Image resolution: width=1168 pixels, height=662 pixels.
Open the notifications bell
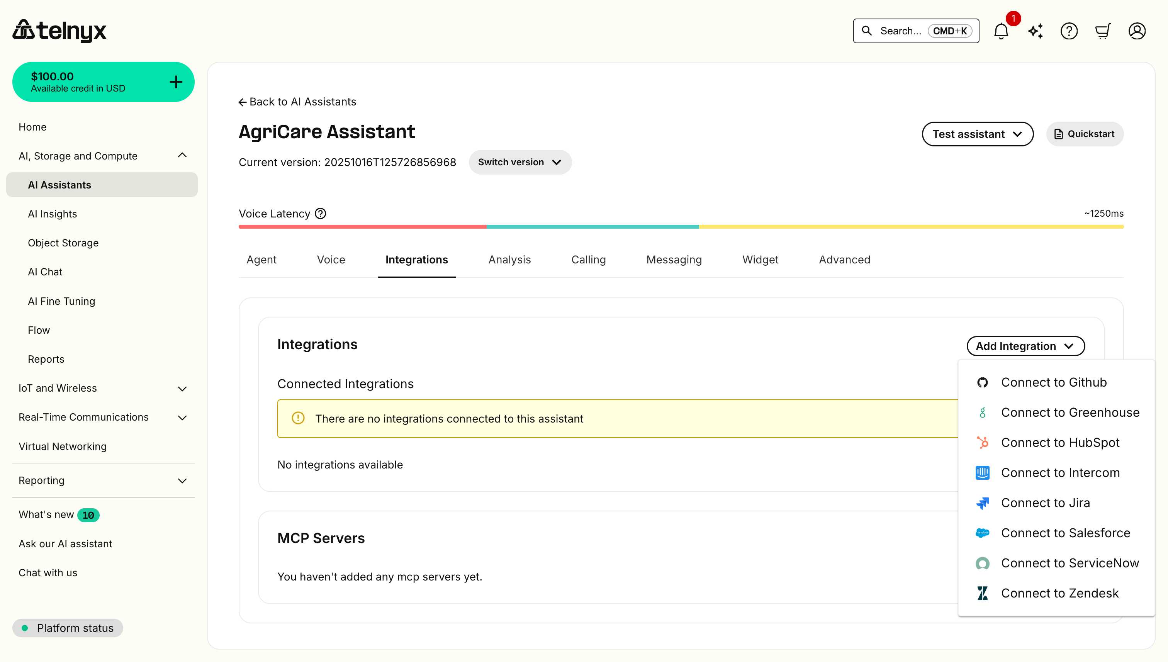[1001, 31]
